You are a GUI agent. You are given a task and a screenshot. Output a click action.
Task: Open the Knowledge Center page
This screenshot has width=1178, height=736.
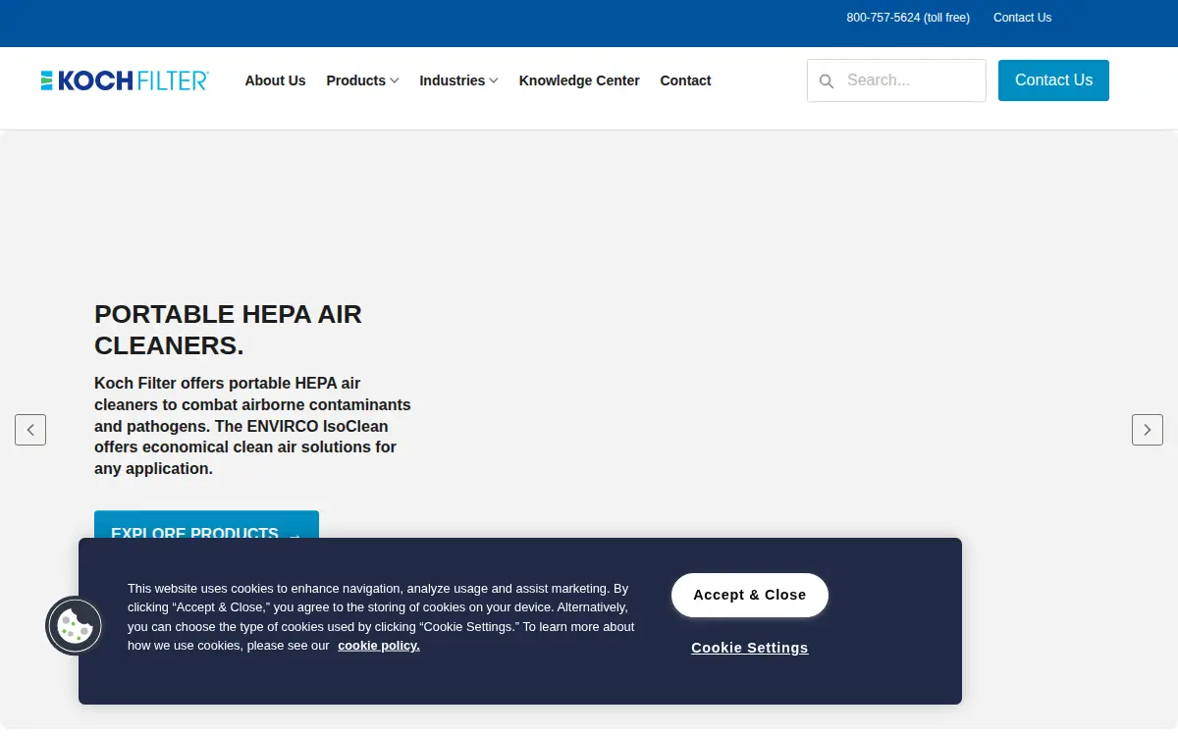[x=579, y=80]
